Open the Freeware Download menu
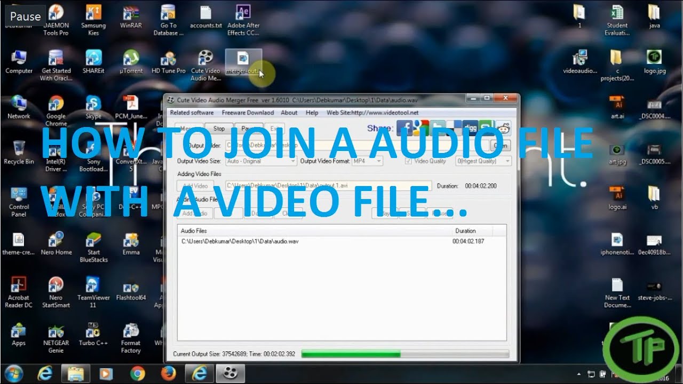Image resolution: width=683 pixels, height=384 pixels. (248, 113)
